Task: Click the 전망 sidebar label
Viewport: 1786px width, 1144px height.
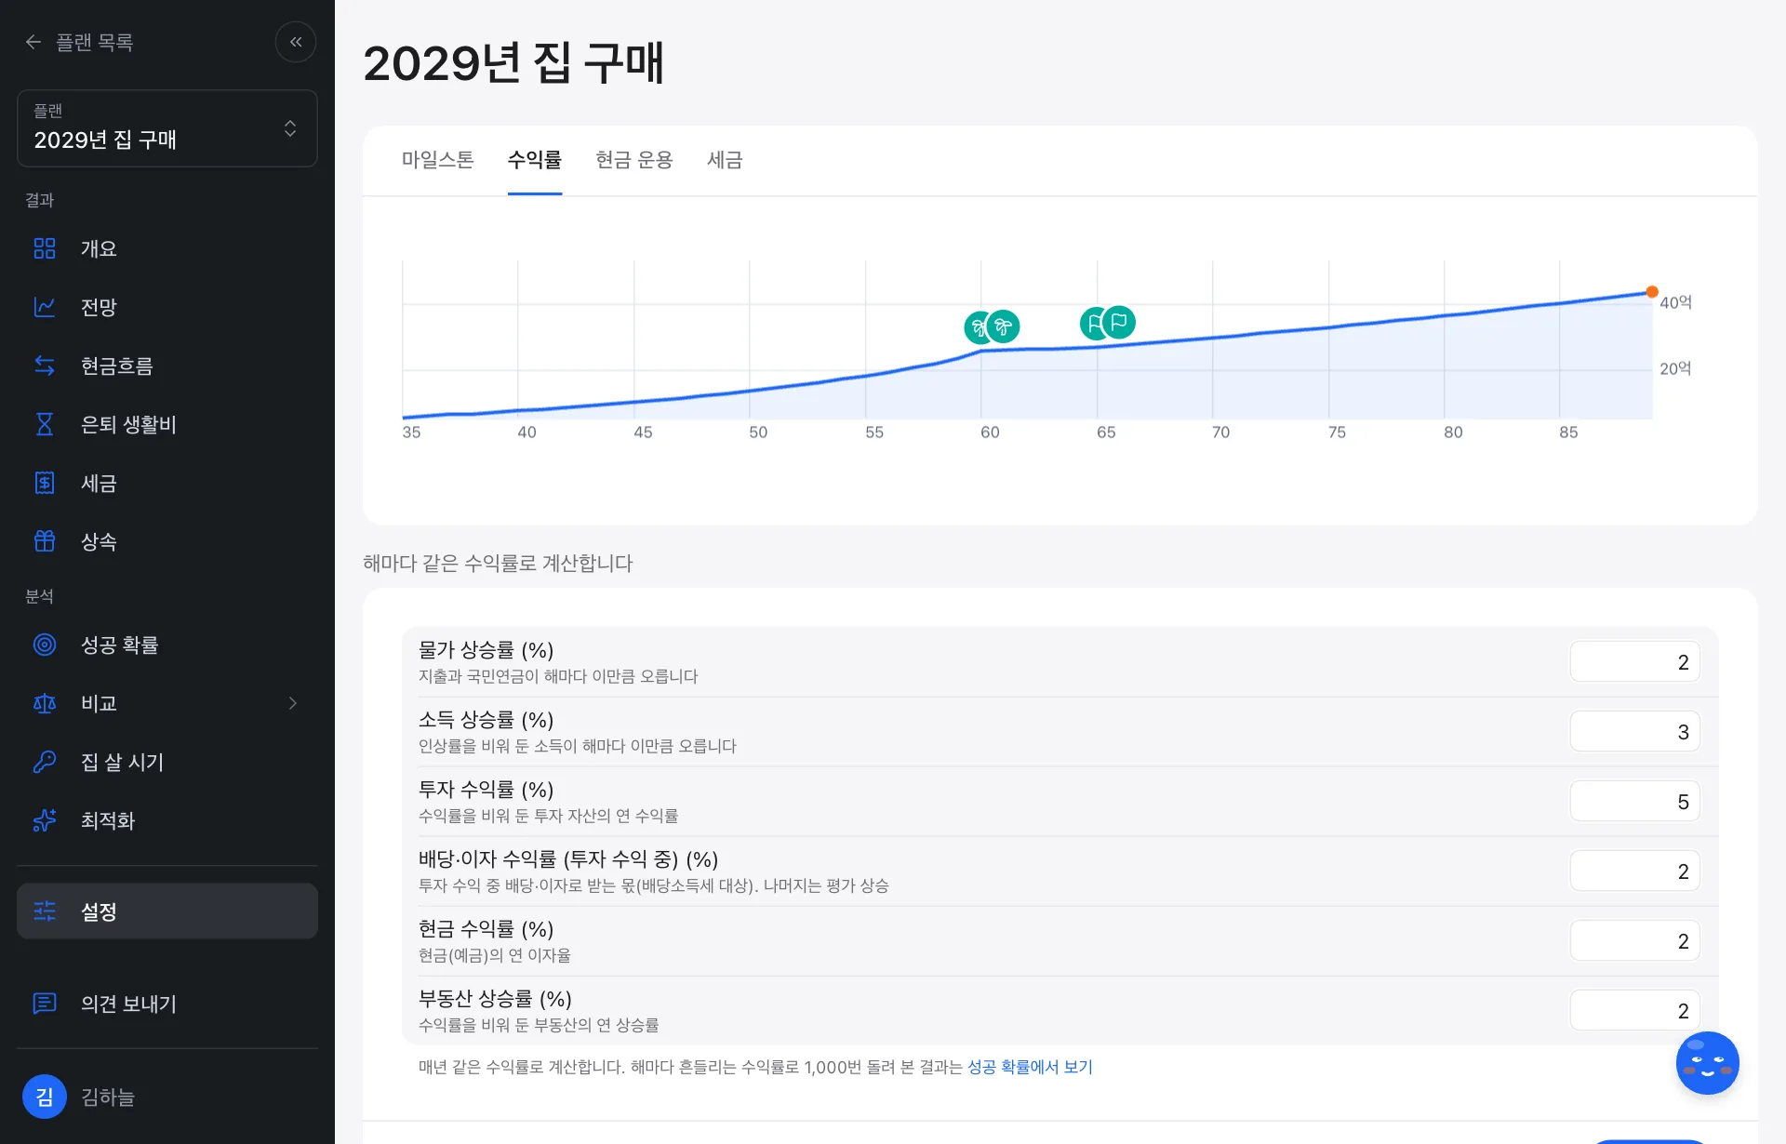Action: tap(99, 307)
